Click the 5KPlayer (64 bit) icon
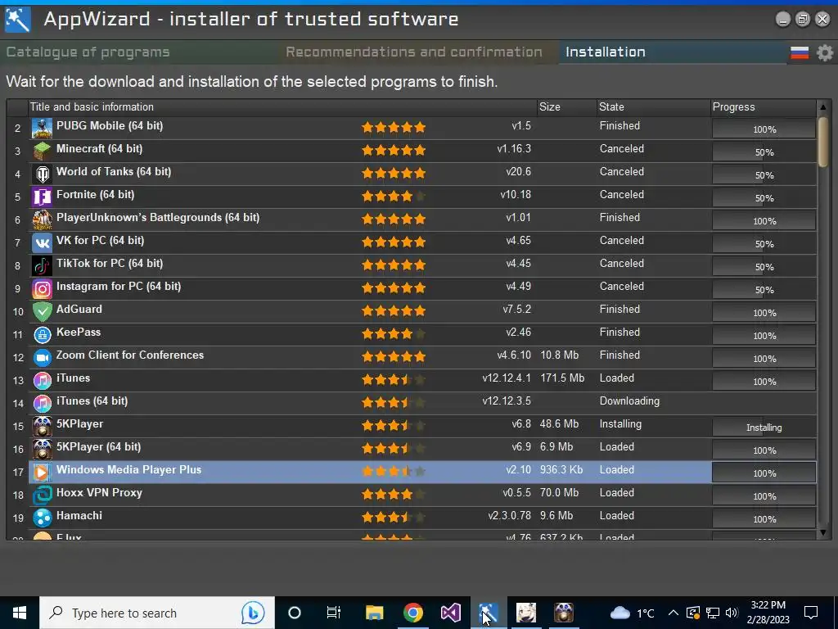The width and height of the screenshot is (838, 629). coord(43,450)
